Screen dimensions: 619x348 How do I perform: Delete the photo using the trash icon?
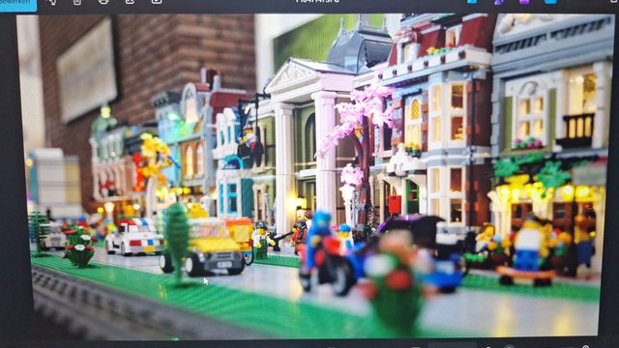click(77, 2)
